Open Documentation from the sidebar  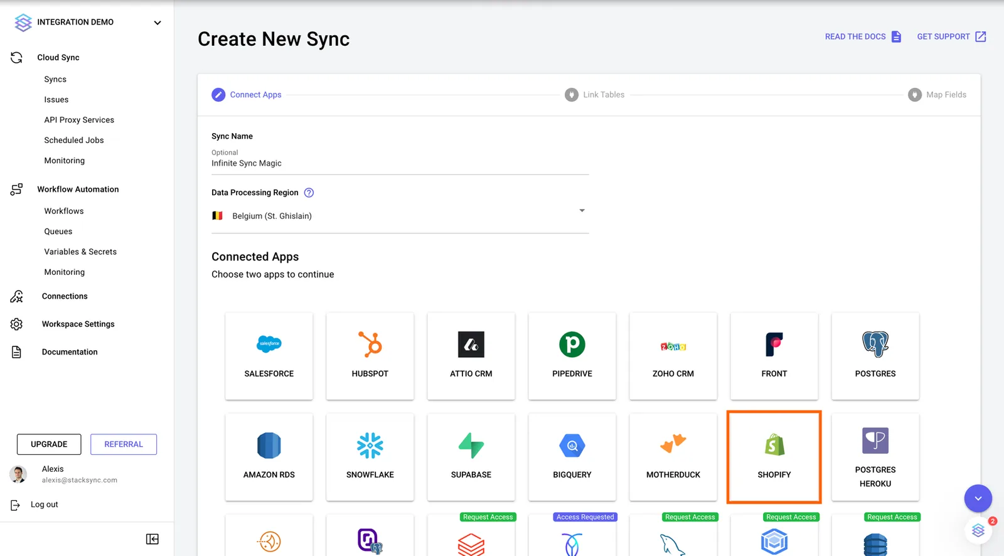[70, 352]
